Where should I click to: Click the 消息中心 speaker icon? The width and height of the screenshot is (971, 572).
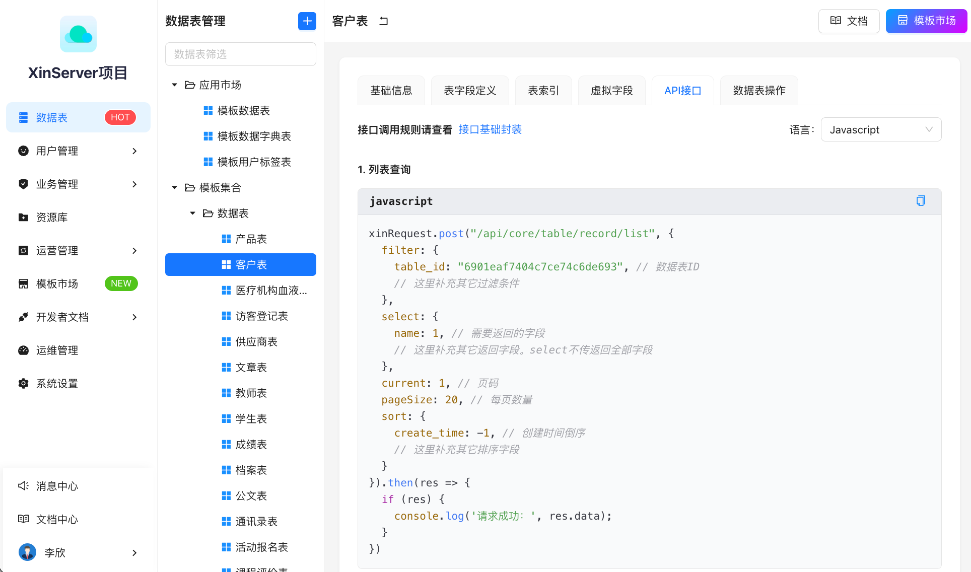point(23,486)
